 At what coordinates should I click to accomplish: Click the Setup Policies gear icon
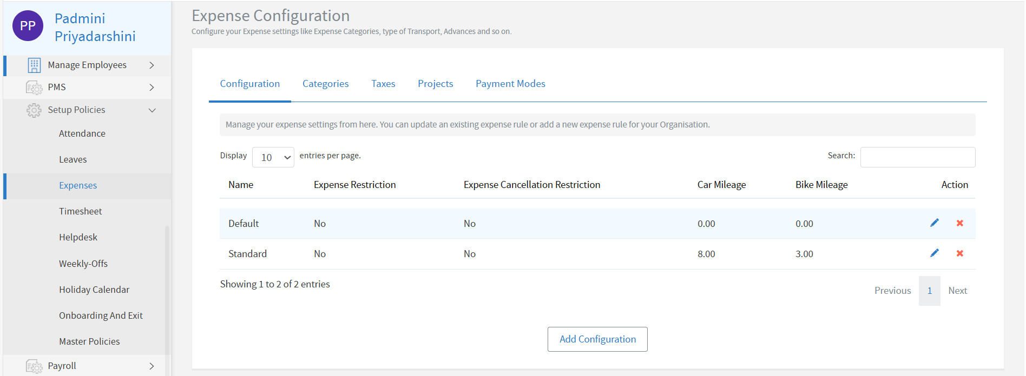click(x=34, y=110)
